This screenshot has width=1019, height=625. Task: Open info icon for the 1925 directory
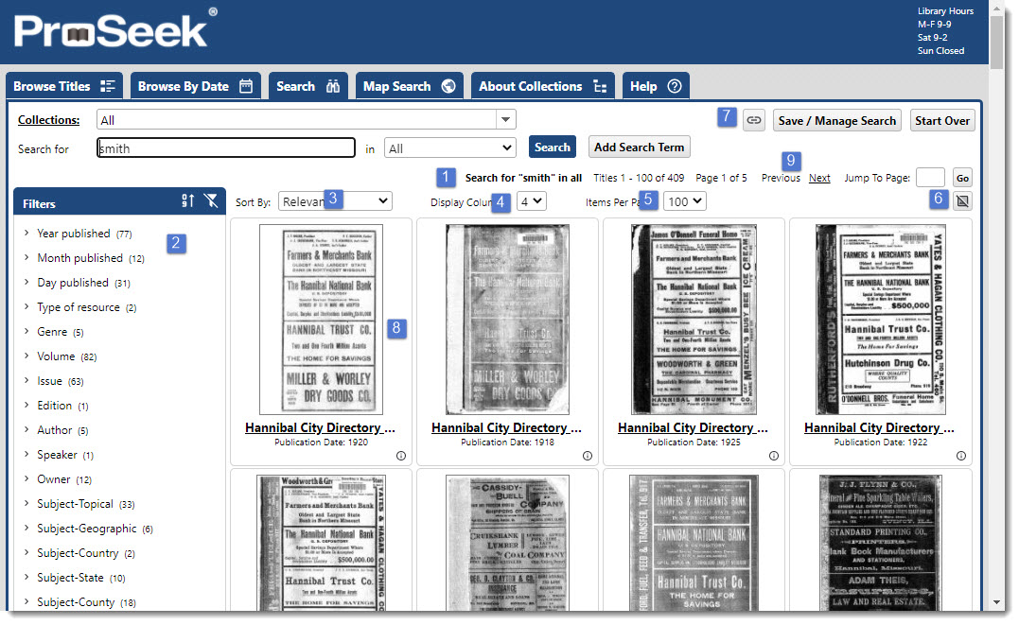coord(774,456)
